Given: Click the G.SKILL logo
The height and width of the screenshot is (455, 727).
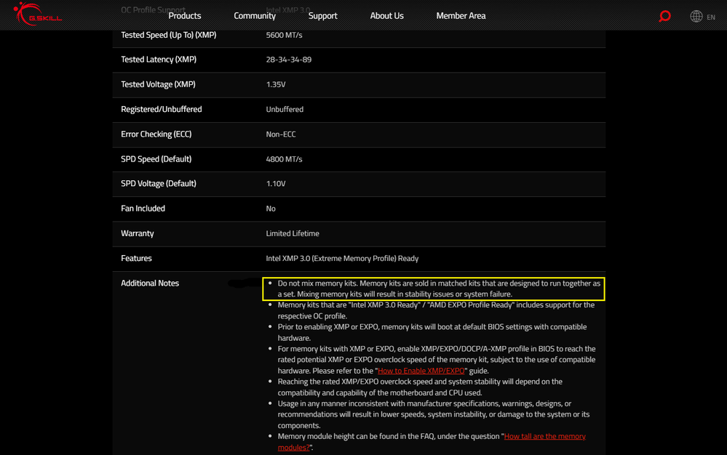Looking at the screenshot, I should click(x=38, y=14).
